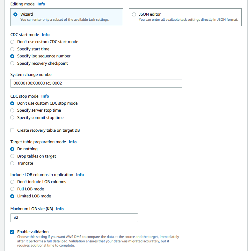
Task: Click Info beside Maximum LOB size
Action: (x=60, y=209)
